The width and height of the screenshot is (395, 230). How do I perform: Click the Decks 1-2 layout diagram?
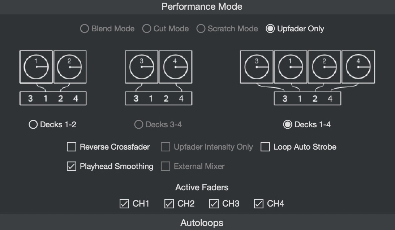(53, 78)
